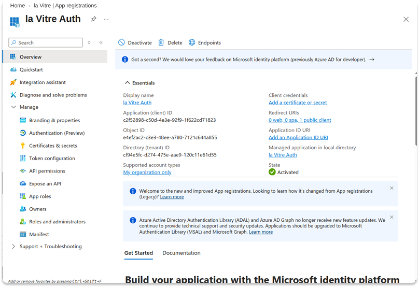Open the Redirect URIs public client link

tap(300, 120)
